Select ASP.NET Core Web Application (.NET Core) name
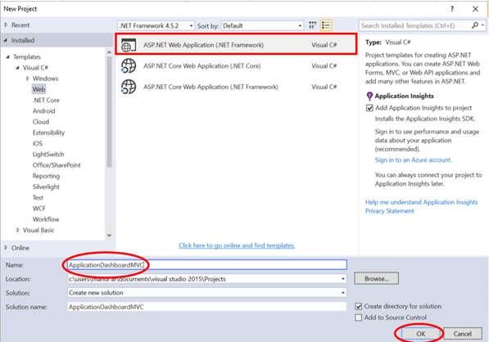This screenshot has height=342, width=489. coord(202,66)
